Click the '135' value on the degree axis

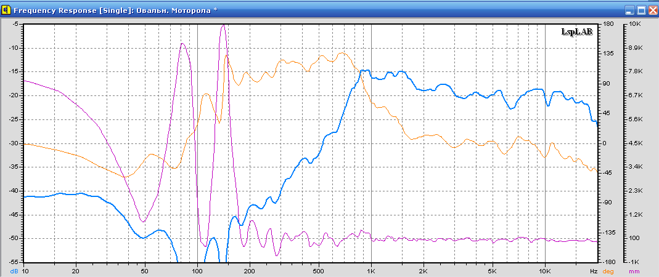tap(609, 54)
